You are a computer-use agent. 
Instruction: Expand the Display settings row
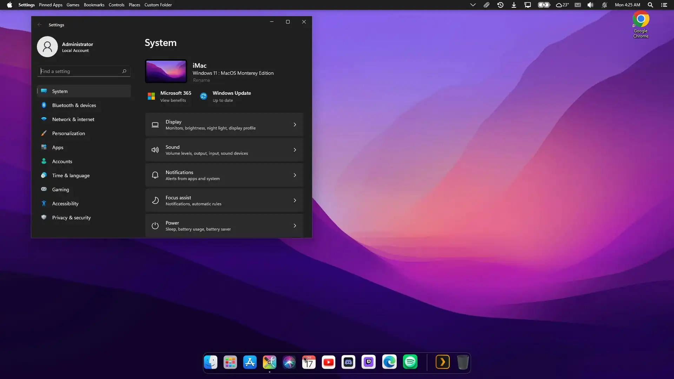point(224,125)
